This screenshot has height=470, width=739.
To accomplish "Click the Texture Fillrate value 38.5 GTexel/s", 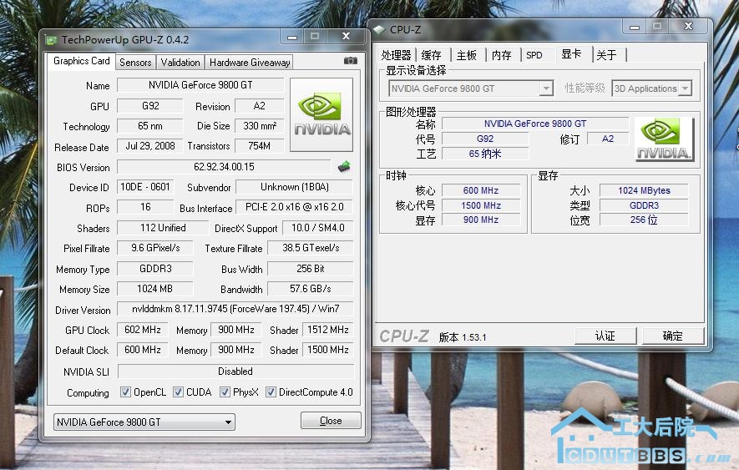I will [311, 248].
